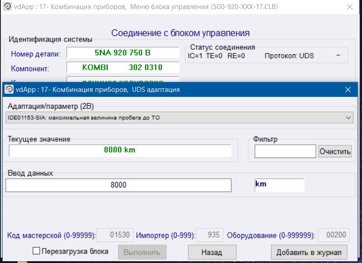The height and width of the screenshot is (263, 362).
Task: Click the Оборудование number field
Action: [x=333, y=235]
